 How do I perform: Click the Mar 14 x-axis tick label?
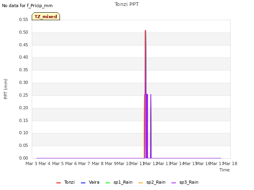tap(177, 163)
